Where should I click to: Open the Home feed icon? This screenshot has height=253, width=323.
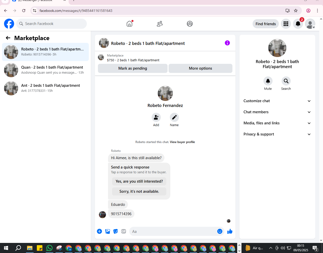click(129, 24)
